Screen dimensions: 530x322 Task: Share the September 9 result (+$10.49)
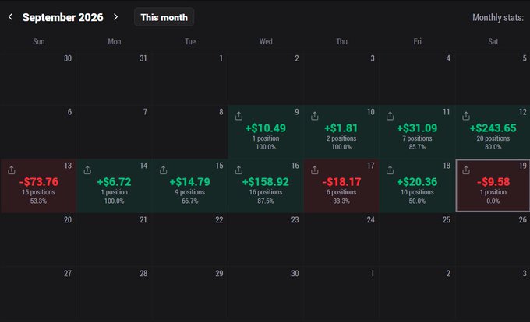pos(238,116)
